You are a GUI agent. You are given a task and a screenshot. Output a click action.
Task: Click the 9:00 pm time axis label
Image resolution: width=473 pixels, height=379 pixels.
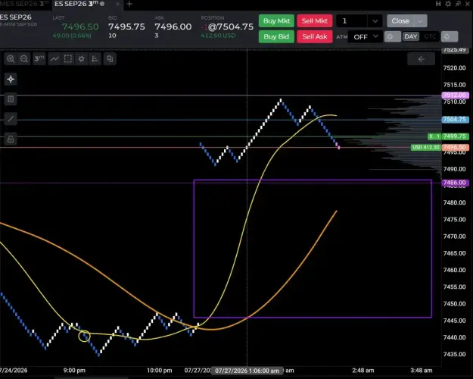click(x=74, y=370)
